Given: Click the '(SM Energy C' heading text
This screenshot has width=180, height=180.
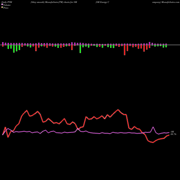Looking at the screenshot, I should (102, 2).
